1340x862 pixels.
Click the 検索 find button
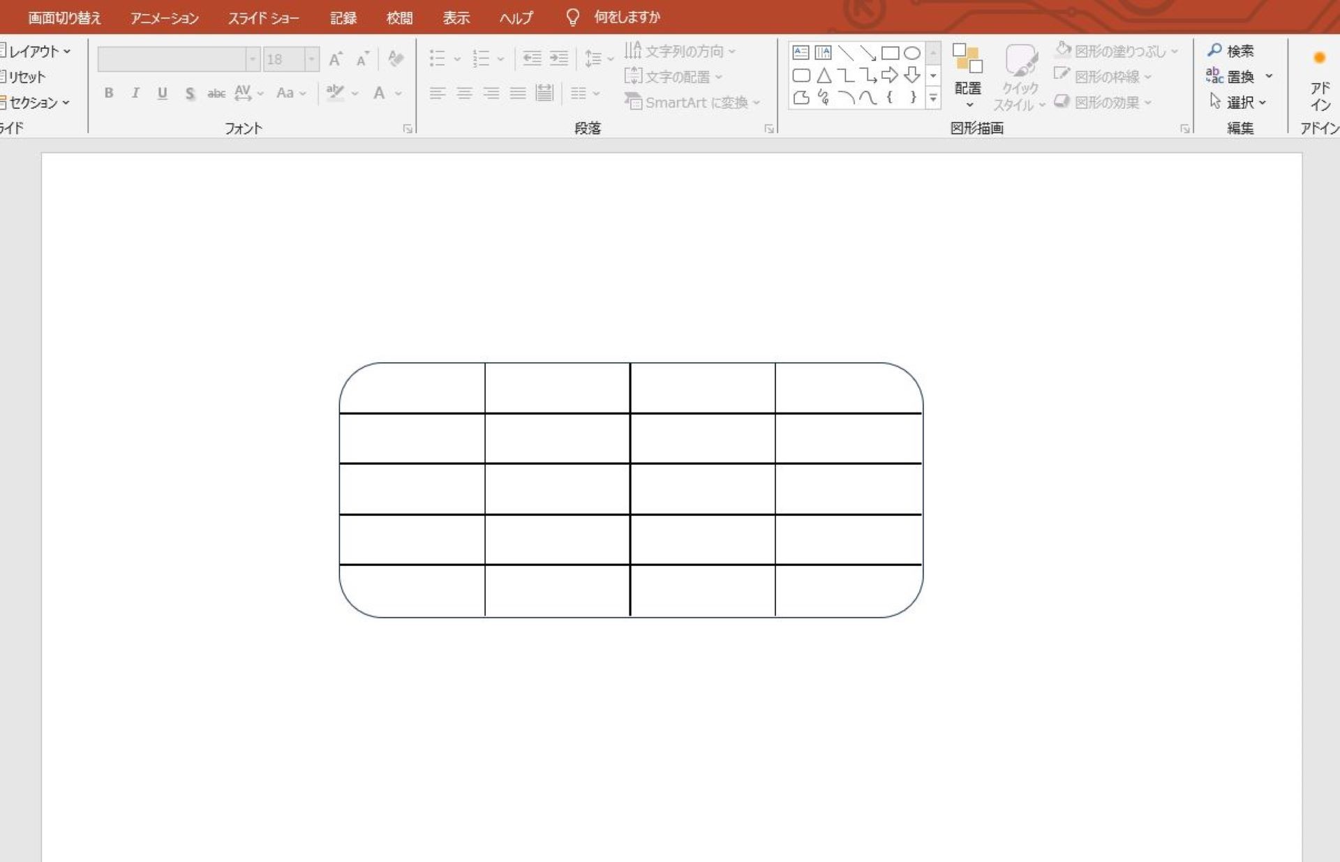[x=1231, y=51]
